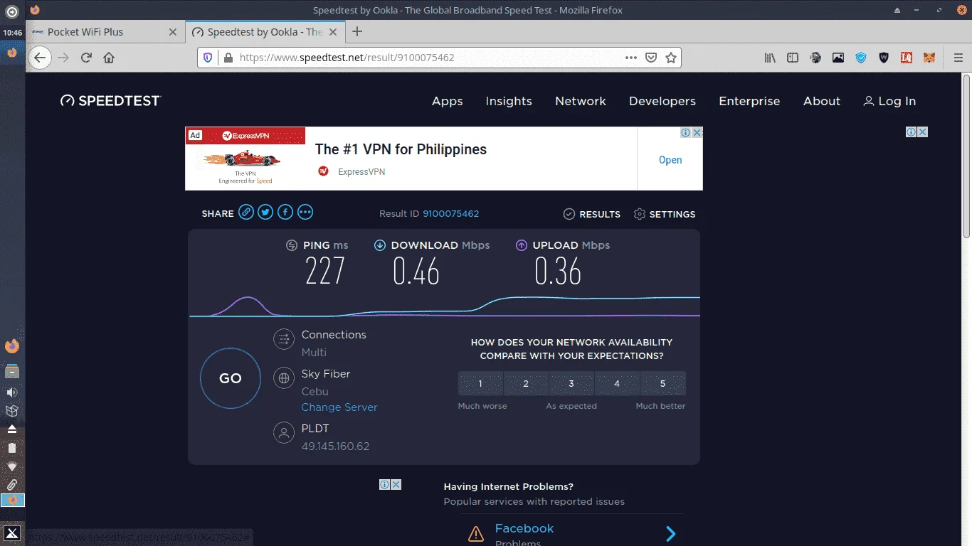Click the Speedtest logo
Viewport: 972px width, 546px height.
111,101
